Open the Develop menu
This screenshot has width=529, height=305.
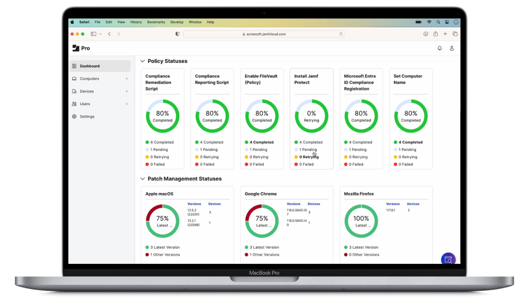point(177,22)
